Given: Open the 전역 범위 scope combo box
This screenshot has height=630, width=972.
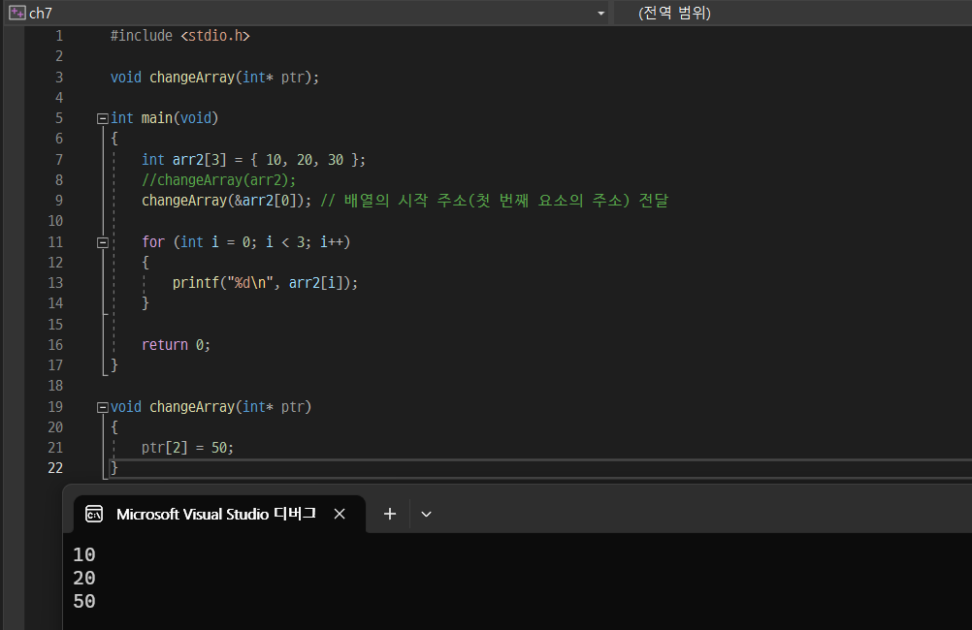Looking at the screenshot, I should tap(794, 13).
